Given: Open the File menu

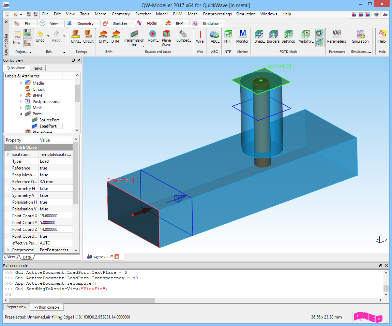Looking at the screenshot, I should point(45,14).
